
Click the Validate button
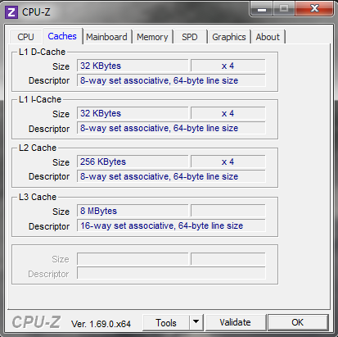point(236,322)
